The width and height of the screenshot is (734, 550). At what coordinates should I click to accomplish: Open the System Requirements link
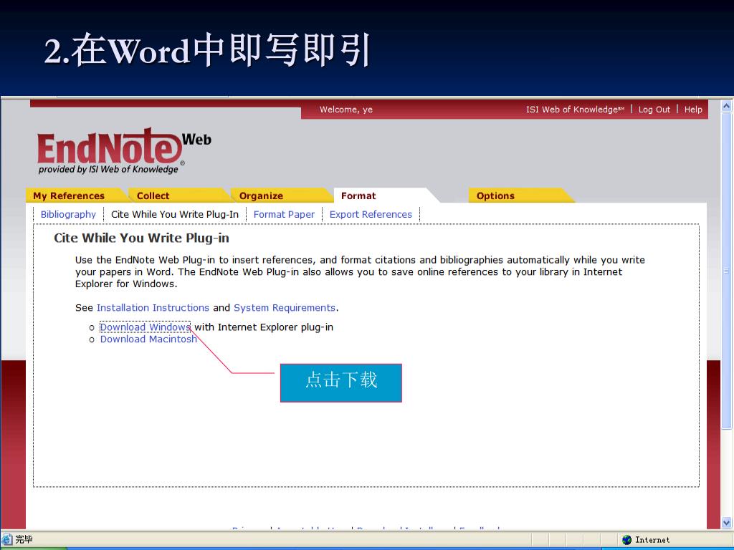(284, 308)
